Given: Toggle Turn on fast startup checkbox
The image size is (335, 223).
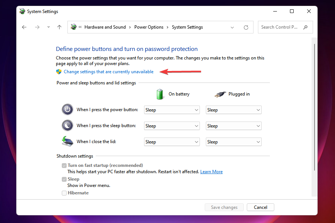Looking at the screenshot, I should point(64,165).
